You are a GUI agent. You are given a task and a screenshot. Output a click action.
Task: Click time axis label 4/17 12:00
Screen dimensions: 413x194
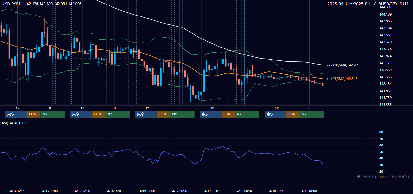pos(212,191)
